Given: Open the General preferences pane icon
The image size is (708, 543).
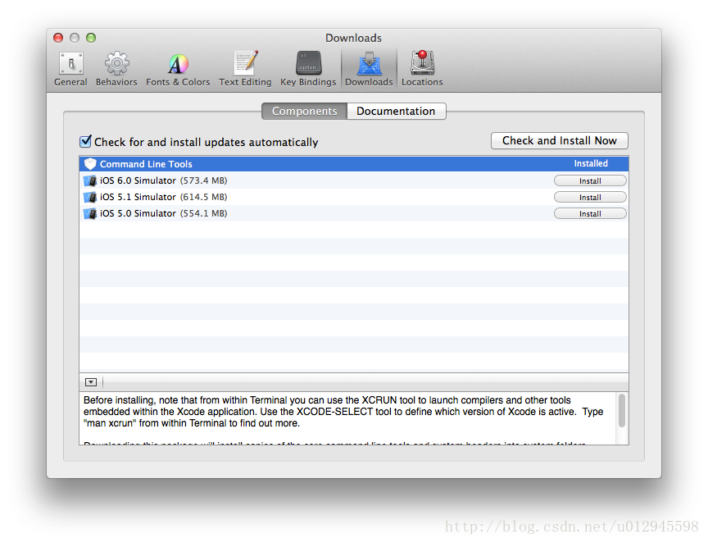Looking at the screenshot, I should coord(71,63).
